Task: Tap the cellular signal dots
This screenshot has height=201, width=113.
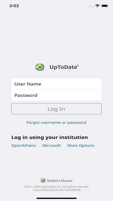Action: (91, 7)
